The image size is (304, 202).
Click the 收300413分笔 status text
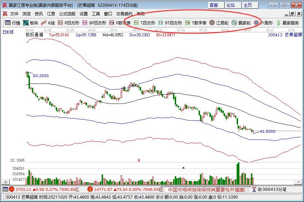[x=272, y=189]
